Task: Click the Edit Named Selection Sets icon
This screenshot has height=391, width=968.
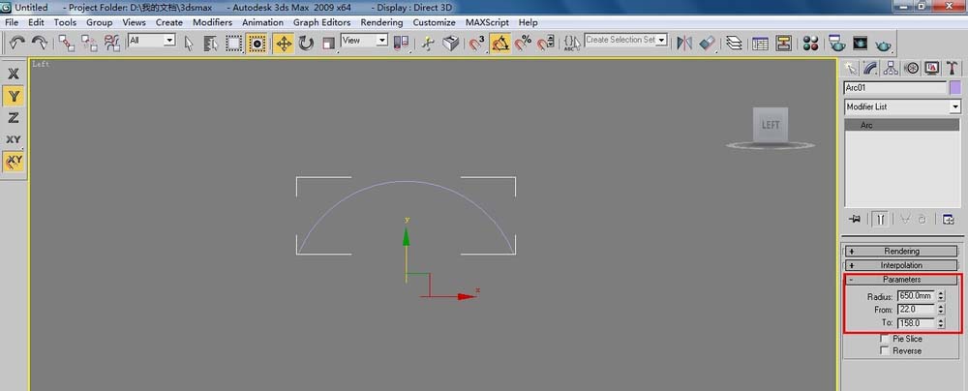Action: click(572, 43)
